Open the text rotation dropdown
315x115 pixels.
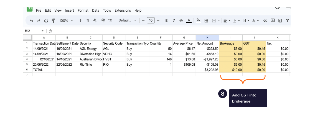[256, 21]
